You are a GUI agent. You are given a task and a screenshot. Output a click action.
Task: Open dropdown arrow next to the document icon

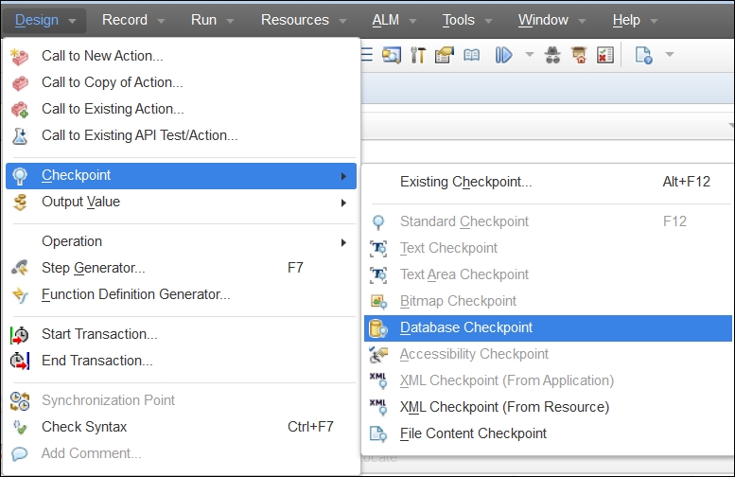pyautogui.click(x=670, y=56)
